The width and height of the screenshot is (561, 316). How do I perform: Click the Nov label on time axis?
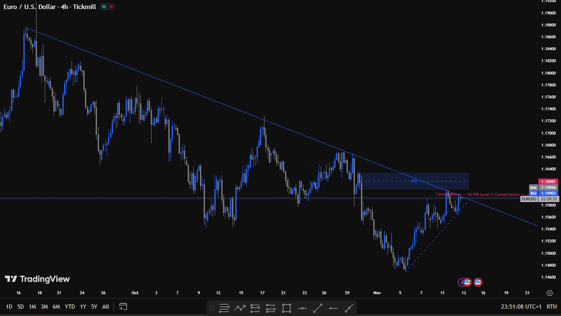coord(377,293)
